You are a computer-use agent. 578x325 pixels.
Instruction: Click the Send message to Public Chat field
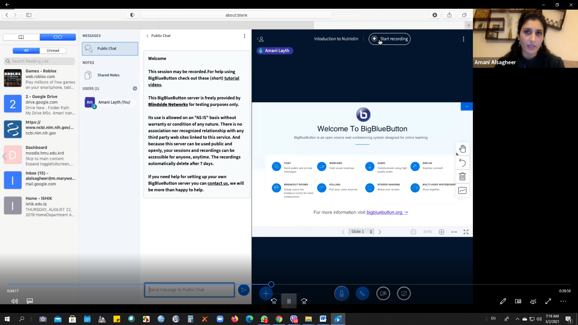point(189,290)
